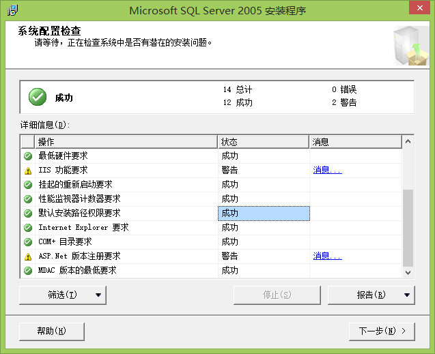The width and height of the screenshot is (435, 354).
Task: Click the 警告 status cell of ASP.Net 版本注册要求
Action: click(x=264, y=256)
